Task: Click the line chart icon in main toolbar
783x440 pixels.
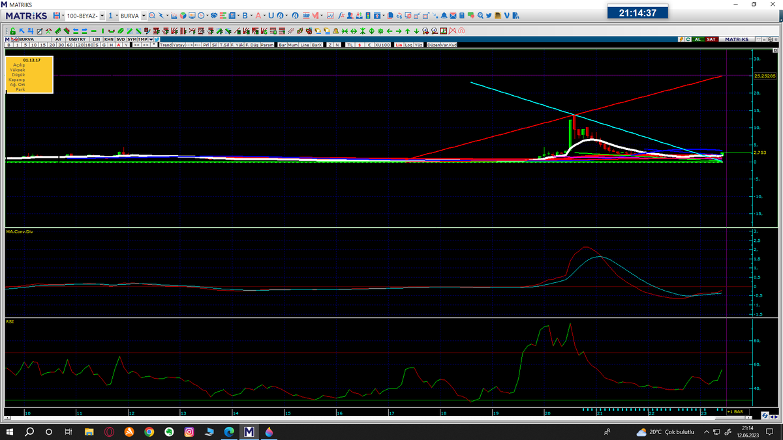Action: point(330,16)
